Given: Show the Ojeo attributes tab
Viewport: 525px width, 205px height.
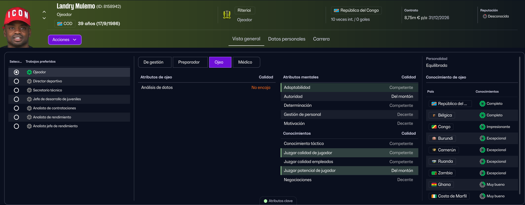Looking at the screenshot, I should click(220, 62).
